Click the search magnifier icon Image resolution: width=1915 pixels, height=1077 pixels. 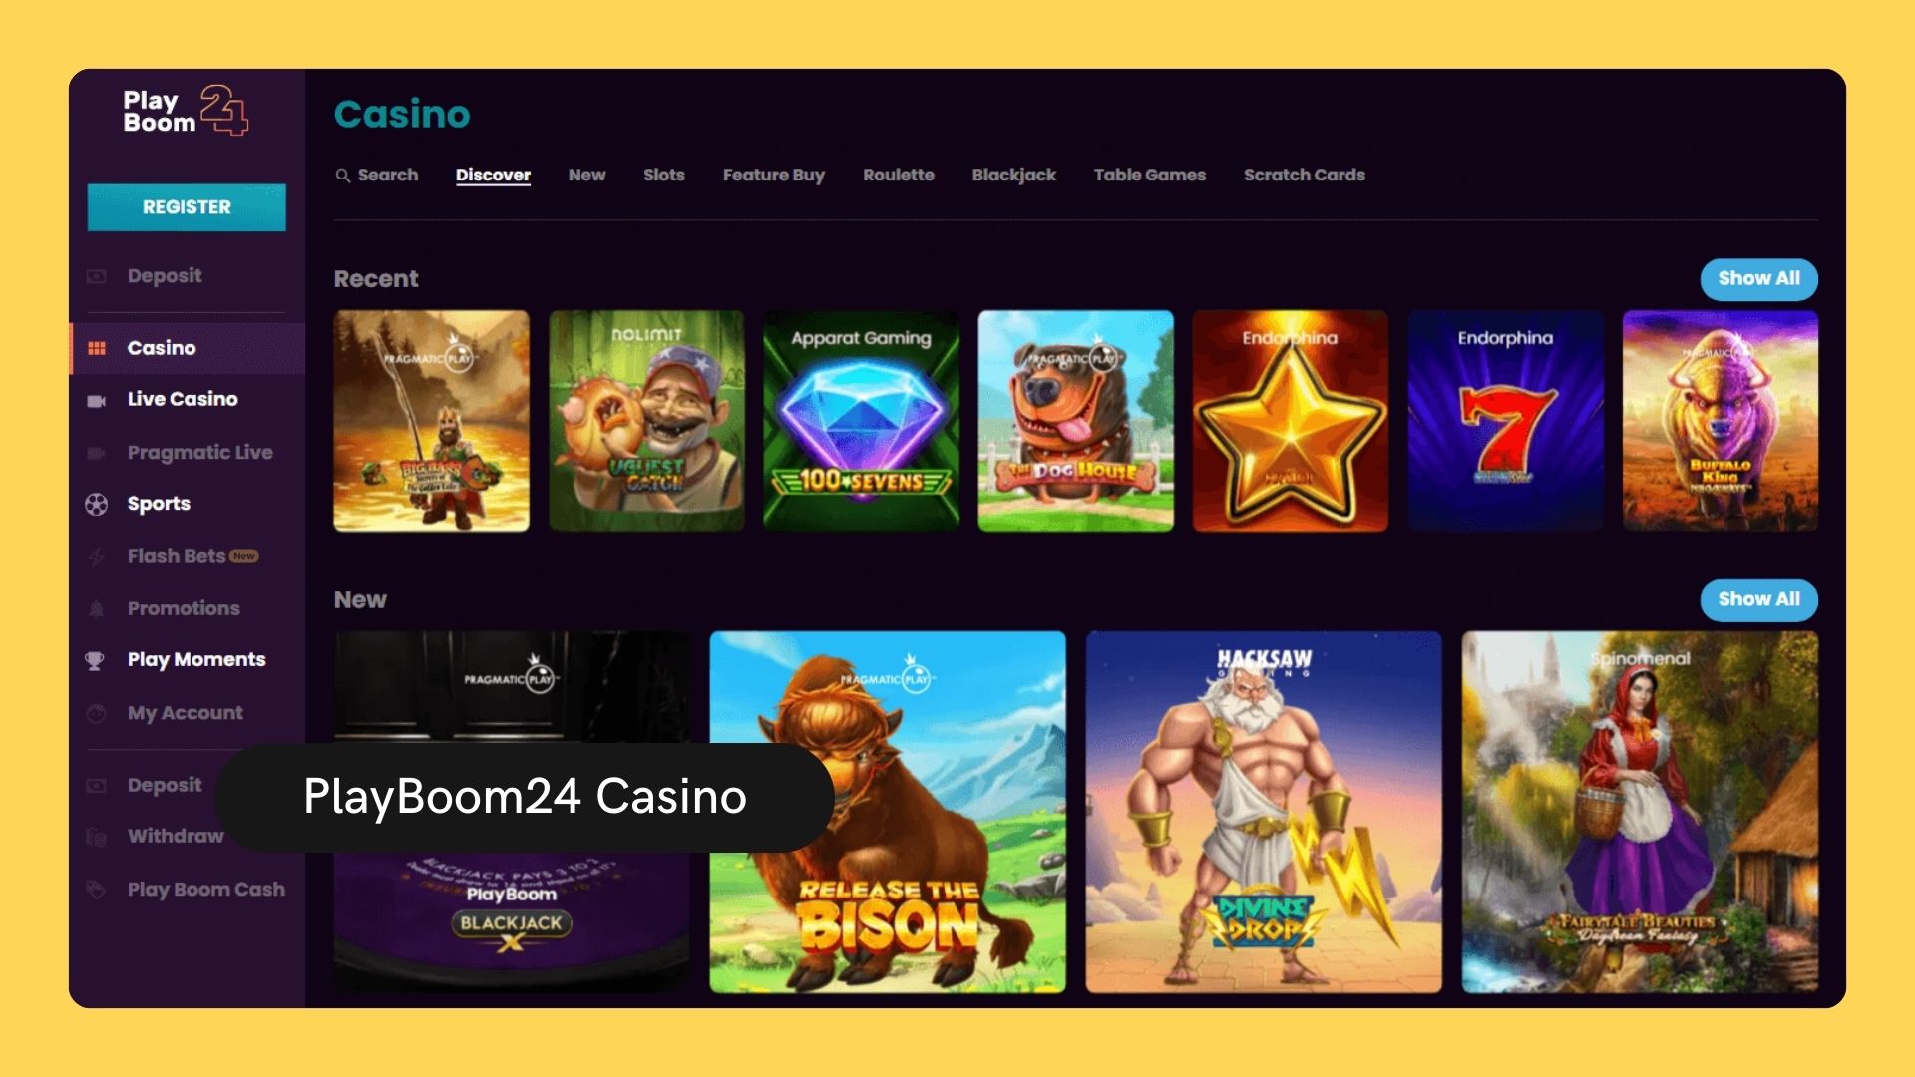(342, 176)
